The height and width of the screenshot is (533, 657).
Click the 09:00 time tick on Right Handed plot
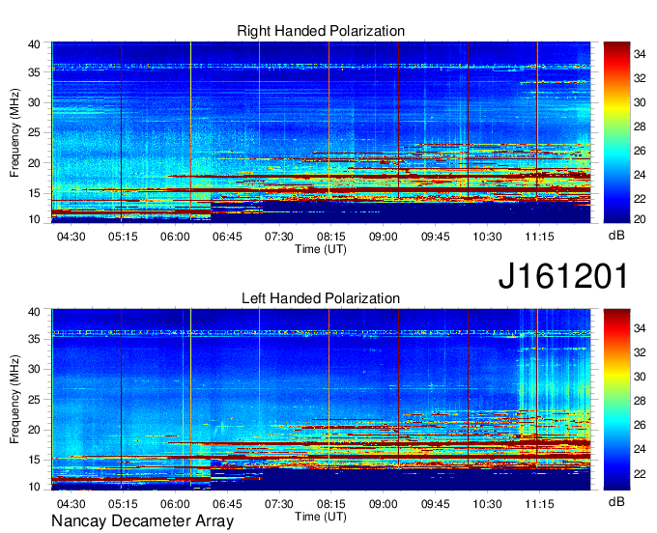pos(383,237)
